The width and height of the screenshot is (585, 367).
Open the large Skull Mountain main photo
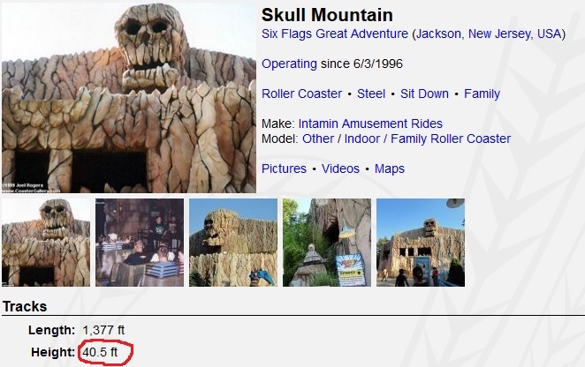pyautogui.click(x=129, y=98)
